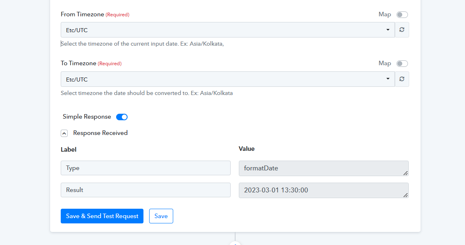Click the Response Received label text

[x=100, y=133]
